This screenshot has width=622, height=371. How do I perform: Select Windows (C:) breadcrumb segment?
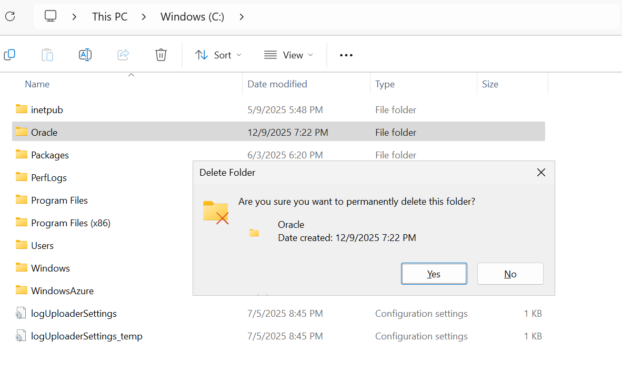[x=193, y=17]
